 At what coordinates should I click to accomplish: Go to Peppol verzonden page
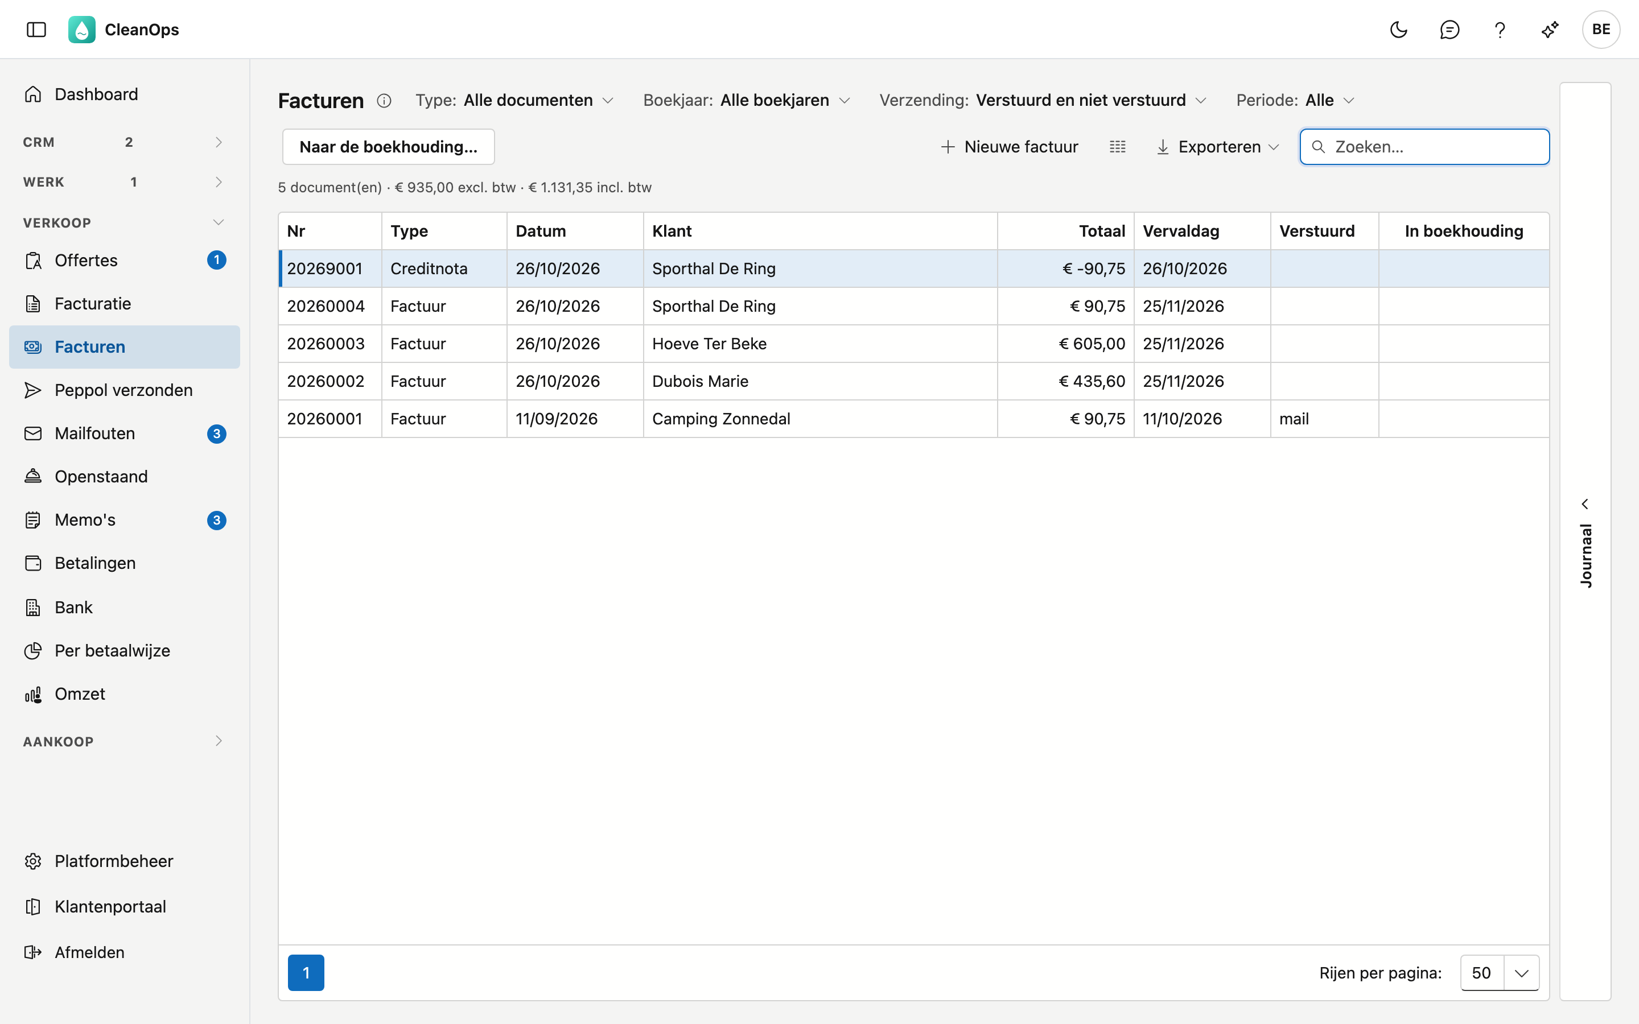pos(125,390)
